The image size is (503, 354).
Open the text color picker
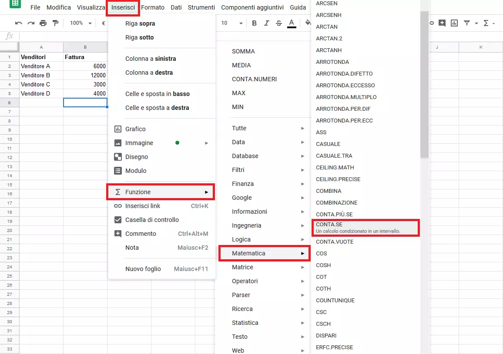coord(292,23)
